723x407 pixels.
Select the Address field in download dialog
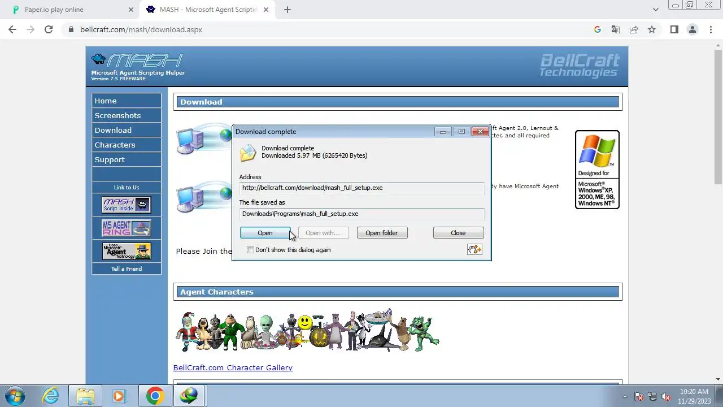pos(361,188)
